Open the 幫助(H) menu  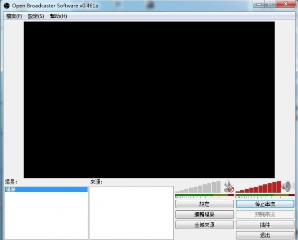coord(58,16)
